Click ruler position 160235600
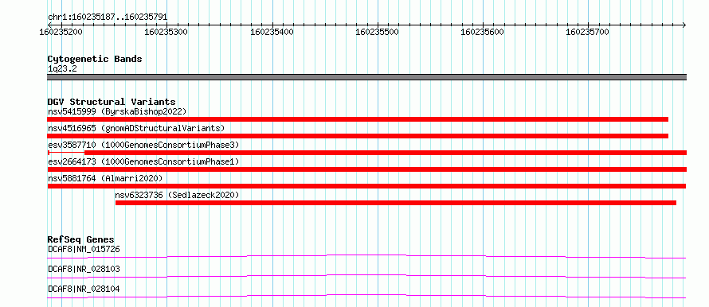The image size is (709, 307). tap(482, 32)
